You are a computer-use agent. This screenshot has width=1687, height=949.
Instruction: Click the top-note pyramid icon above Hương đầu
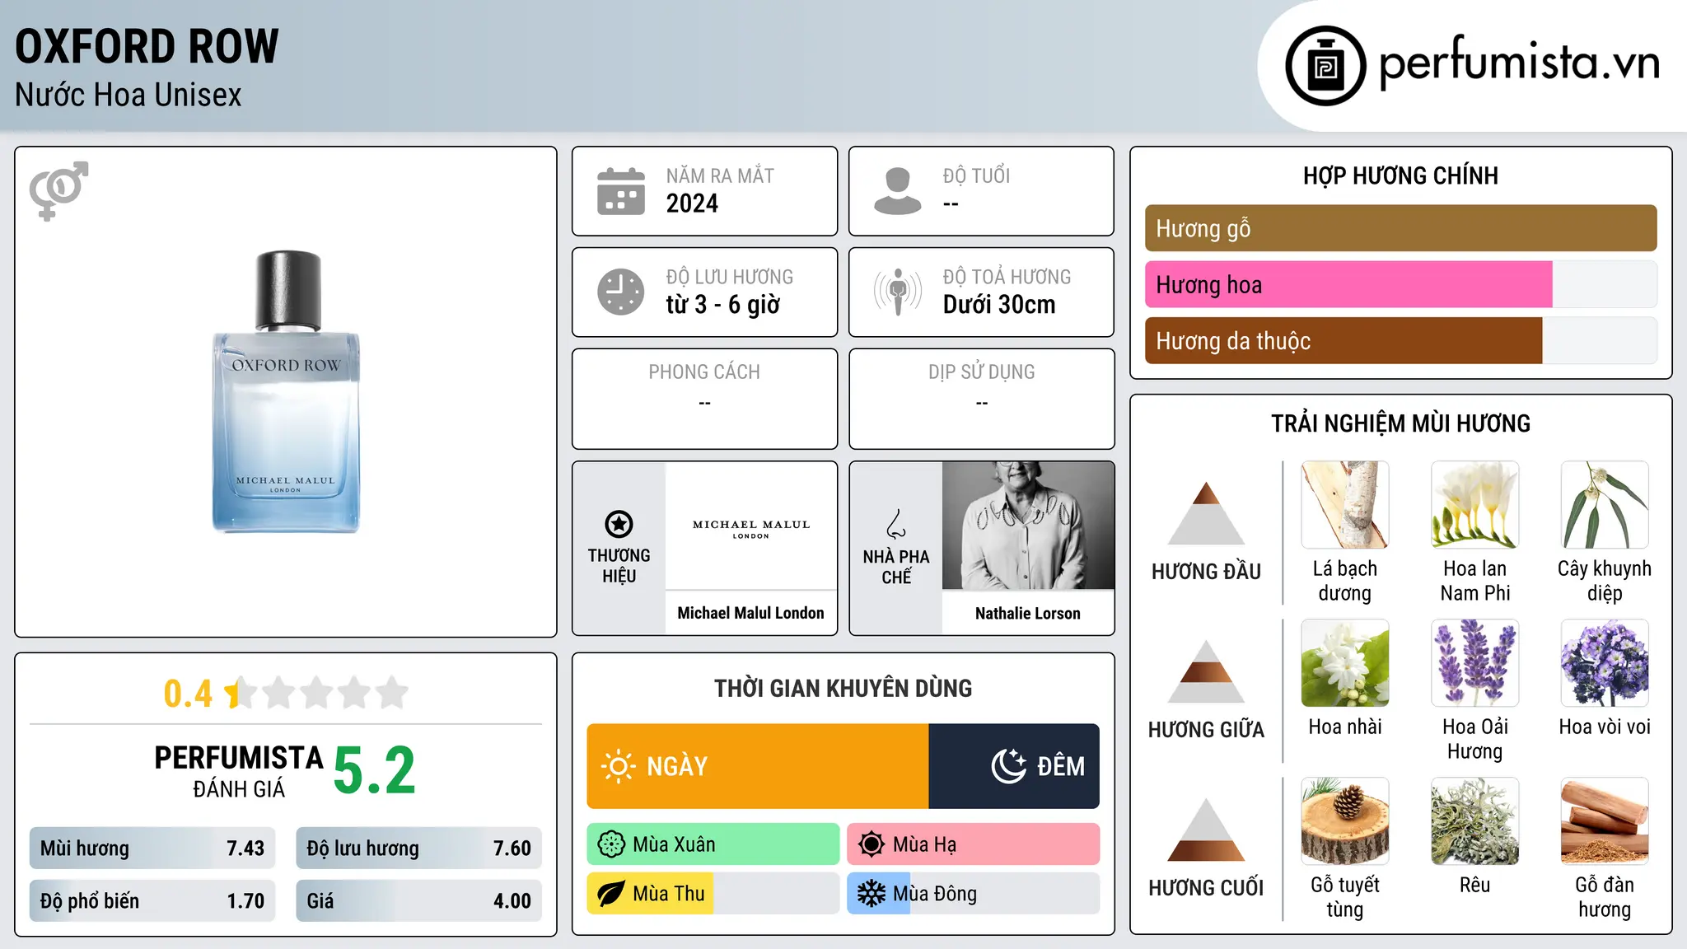pyautogui.click(x=1206, y=512)
